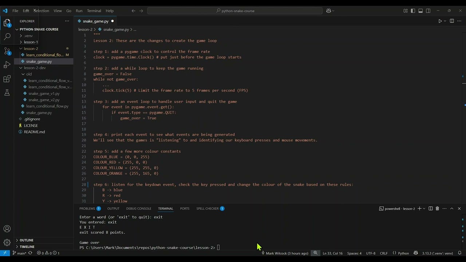Click the Python language mode button
This screenshot has width=466, height=262.
click(x=403, y=253)
